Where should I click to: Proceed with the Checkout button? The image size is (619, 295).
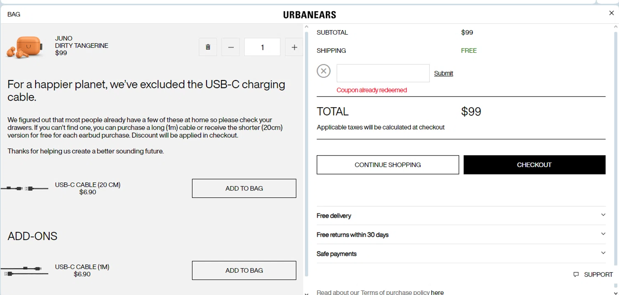coord(534,165)
